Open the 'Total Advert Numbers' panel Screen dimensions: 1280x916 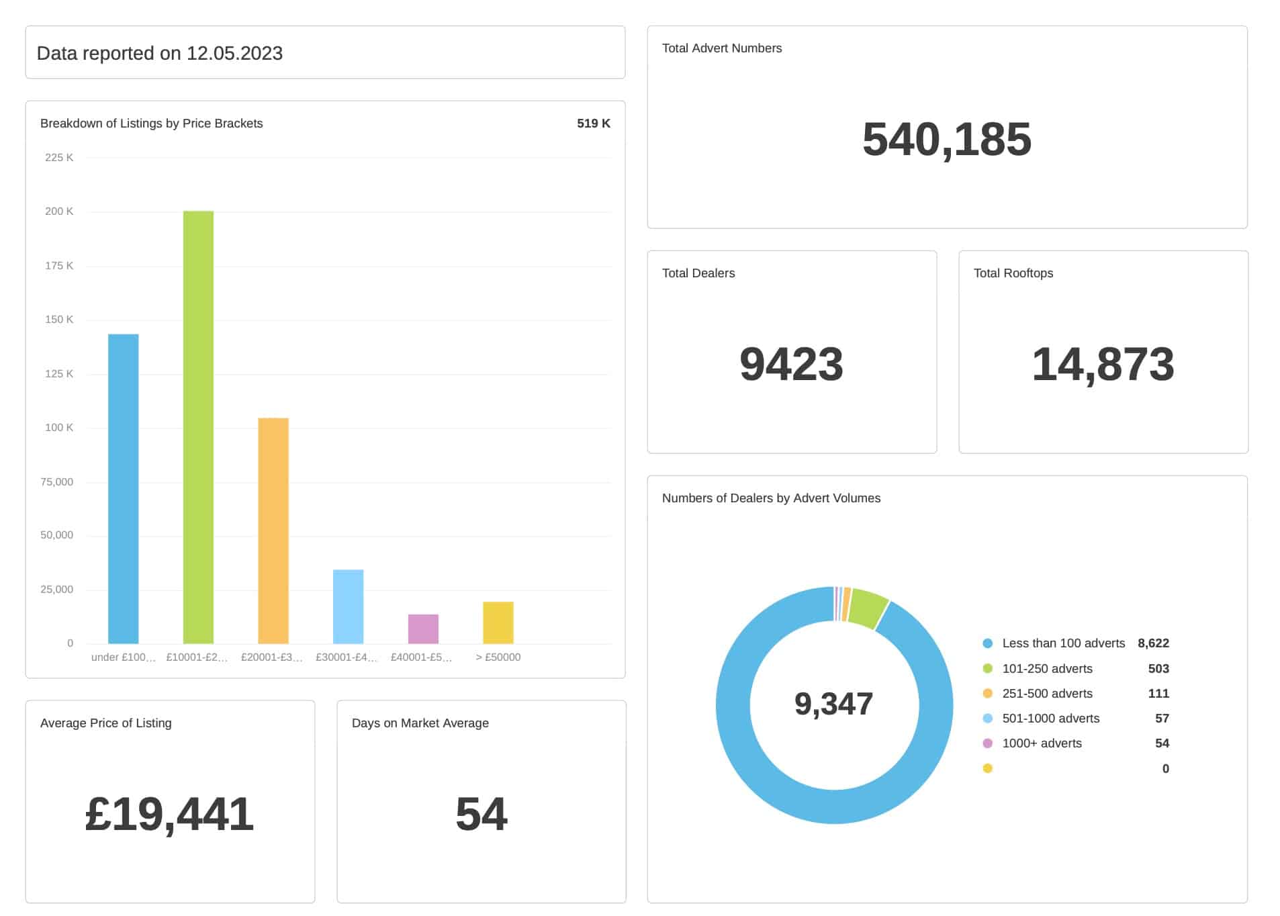click(x=946, y=128)
